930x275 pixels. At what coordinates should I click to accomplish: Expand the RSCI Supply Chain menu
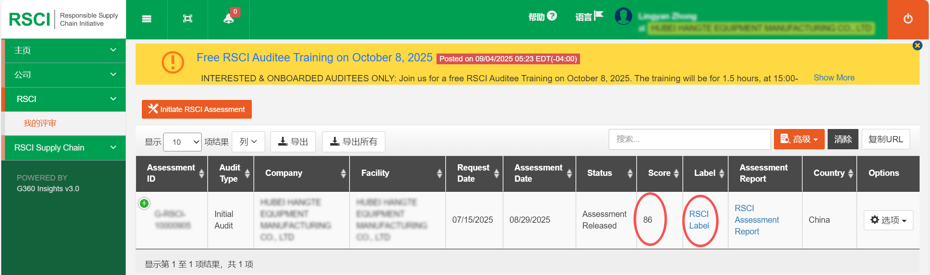(x=64, y=148)
